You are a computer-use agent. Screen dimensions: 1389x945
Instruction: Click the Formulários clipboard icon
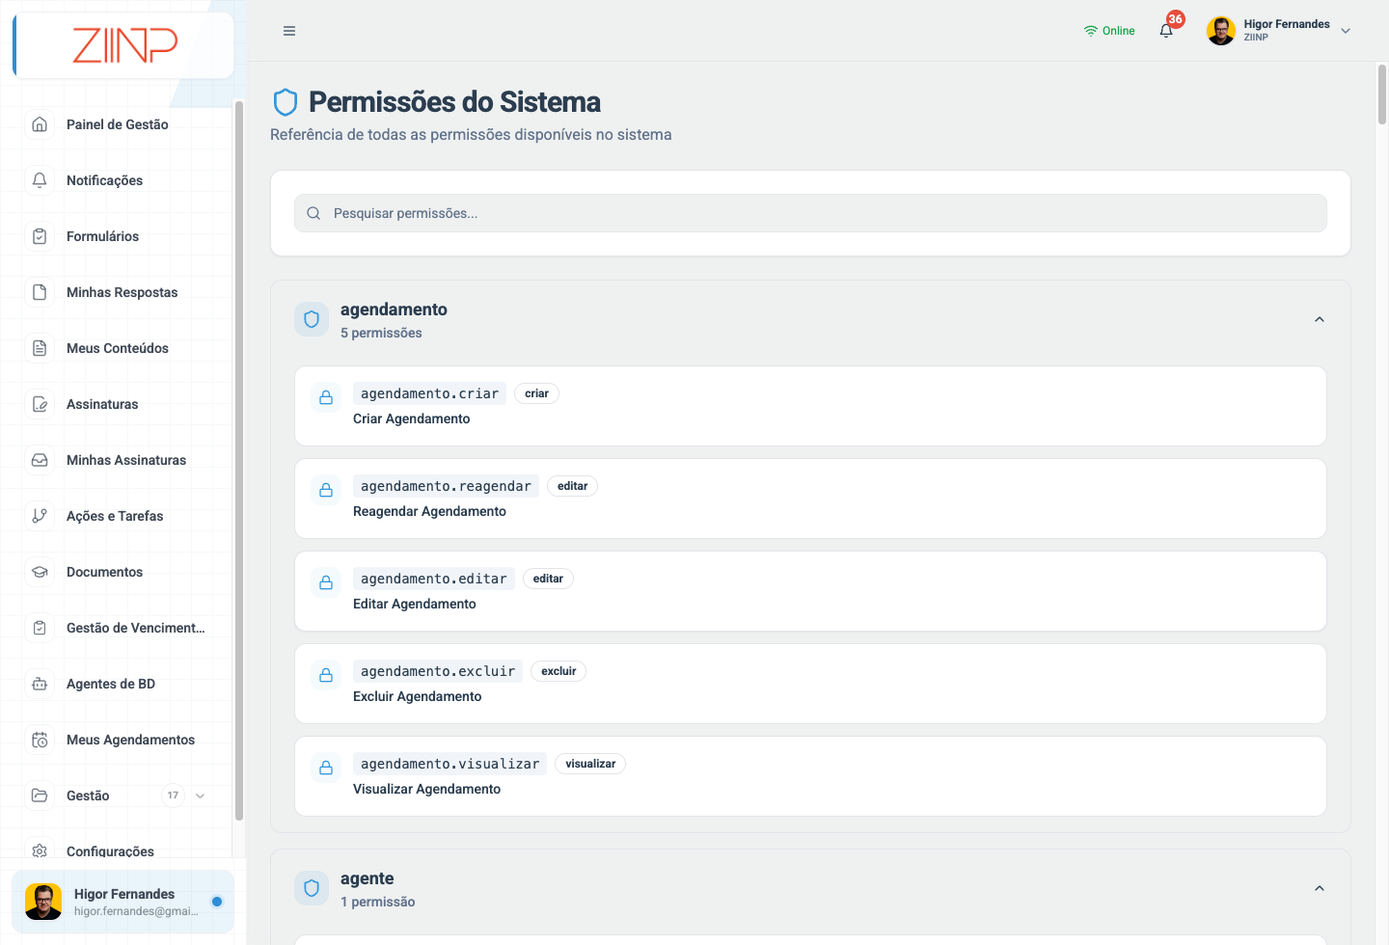click(40, 236)
